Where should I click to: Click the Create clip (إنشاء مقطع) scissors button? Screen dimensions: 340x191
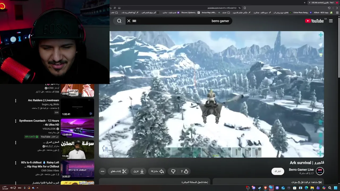click(119, 171)
